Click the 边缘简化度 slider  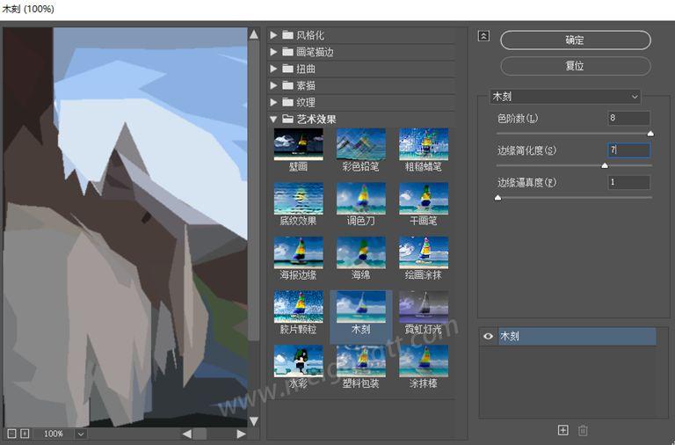pos(574,165)
